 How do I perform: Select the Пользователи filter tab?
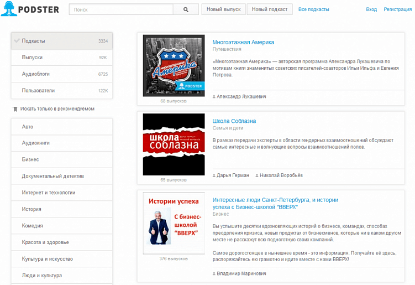point(62,90)
